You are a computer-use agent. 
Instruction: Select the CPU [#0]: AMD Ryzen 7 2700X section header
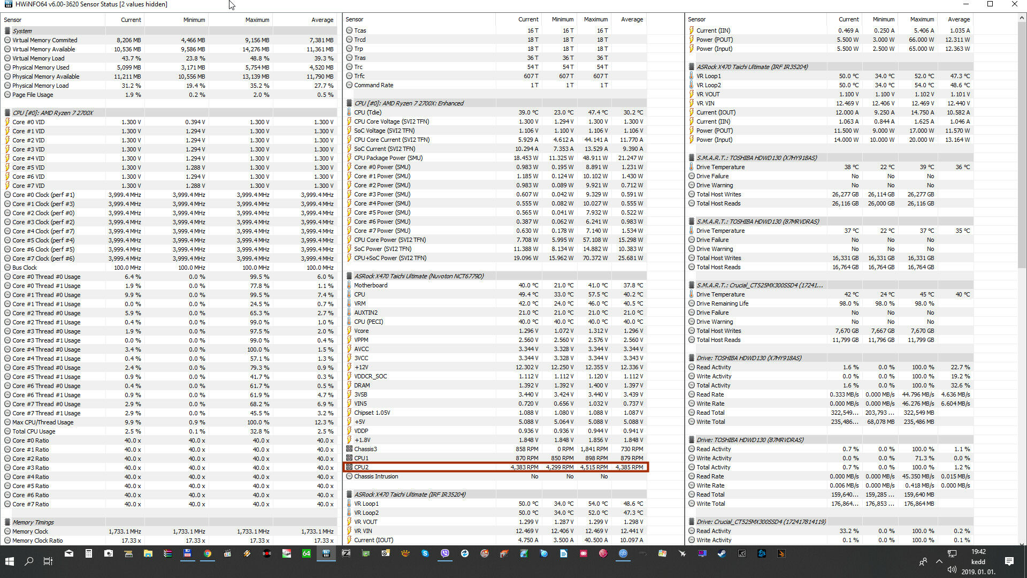[x=169, y=113]
